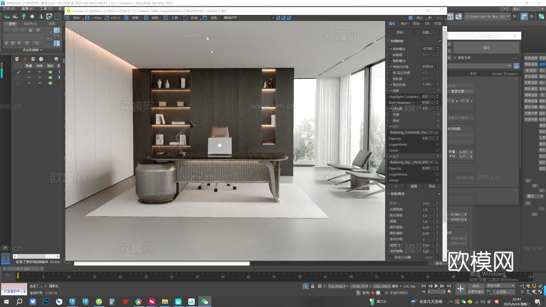Viewport: 546px width, 307px height.
Task: Switch to 属性 tab in VFB panel
Action: coord(392,24)
